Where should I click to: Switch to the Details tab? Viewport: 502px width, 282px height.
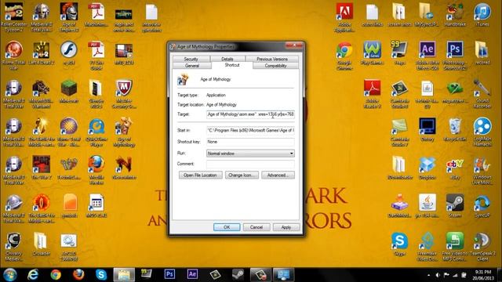tap(227, 59)
